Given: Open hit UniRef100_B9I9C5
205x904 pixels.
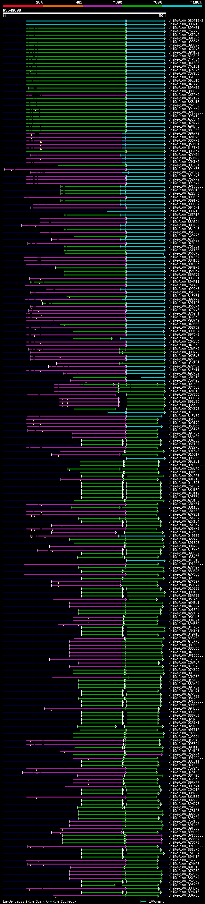Looking at the screenshot, I should point(184,38).
